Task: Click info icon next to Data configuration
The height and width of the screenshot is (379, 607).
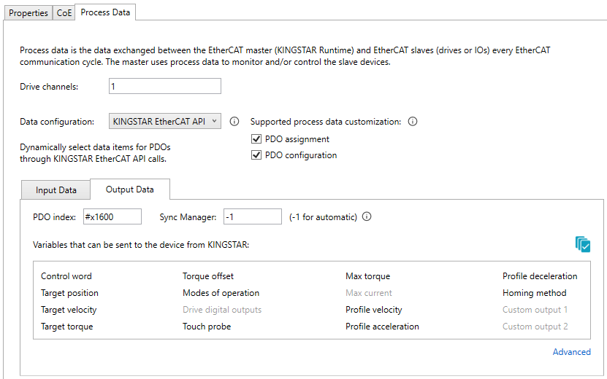Action: [x=234, y=122]
